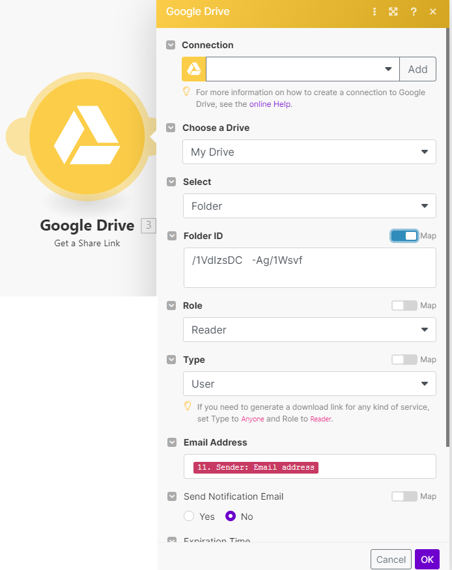The image size is (452, 570).
Task: Click the Email Address input field
Action: [310, 466]
